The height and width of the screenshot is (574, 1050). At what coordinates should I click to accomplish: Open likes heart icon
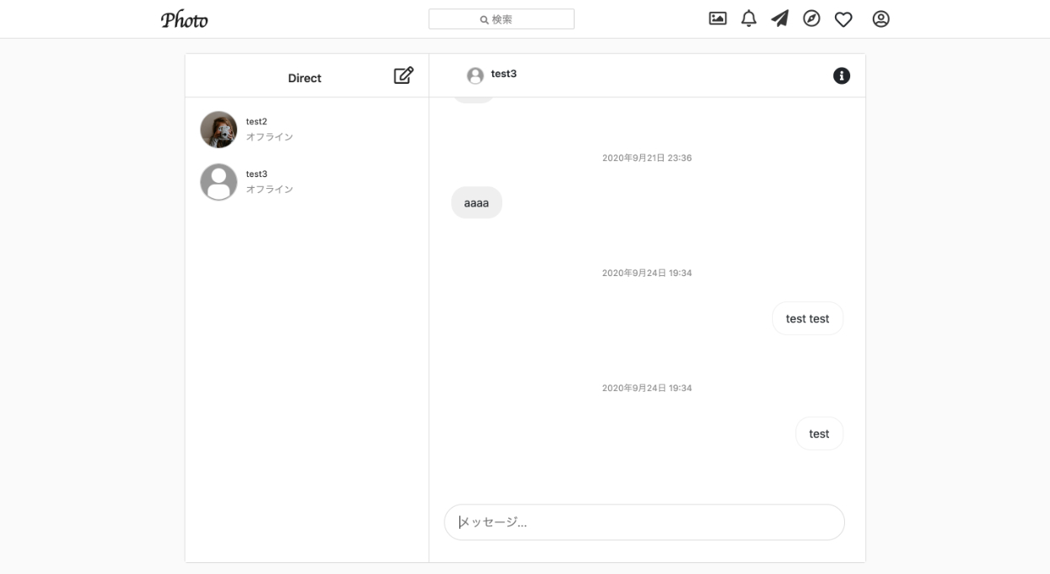tap(843, 19)
